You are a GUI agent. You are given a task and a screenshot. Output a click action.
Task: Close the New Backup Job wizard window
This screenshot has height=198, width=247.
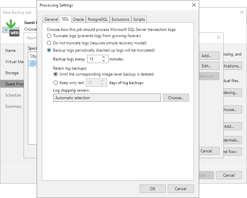(x=242, y=12)
